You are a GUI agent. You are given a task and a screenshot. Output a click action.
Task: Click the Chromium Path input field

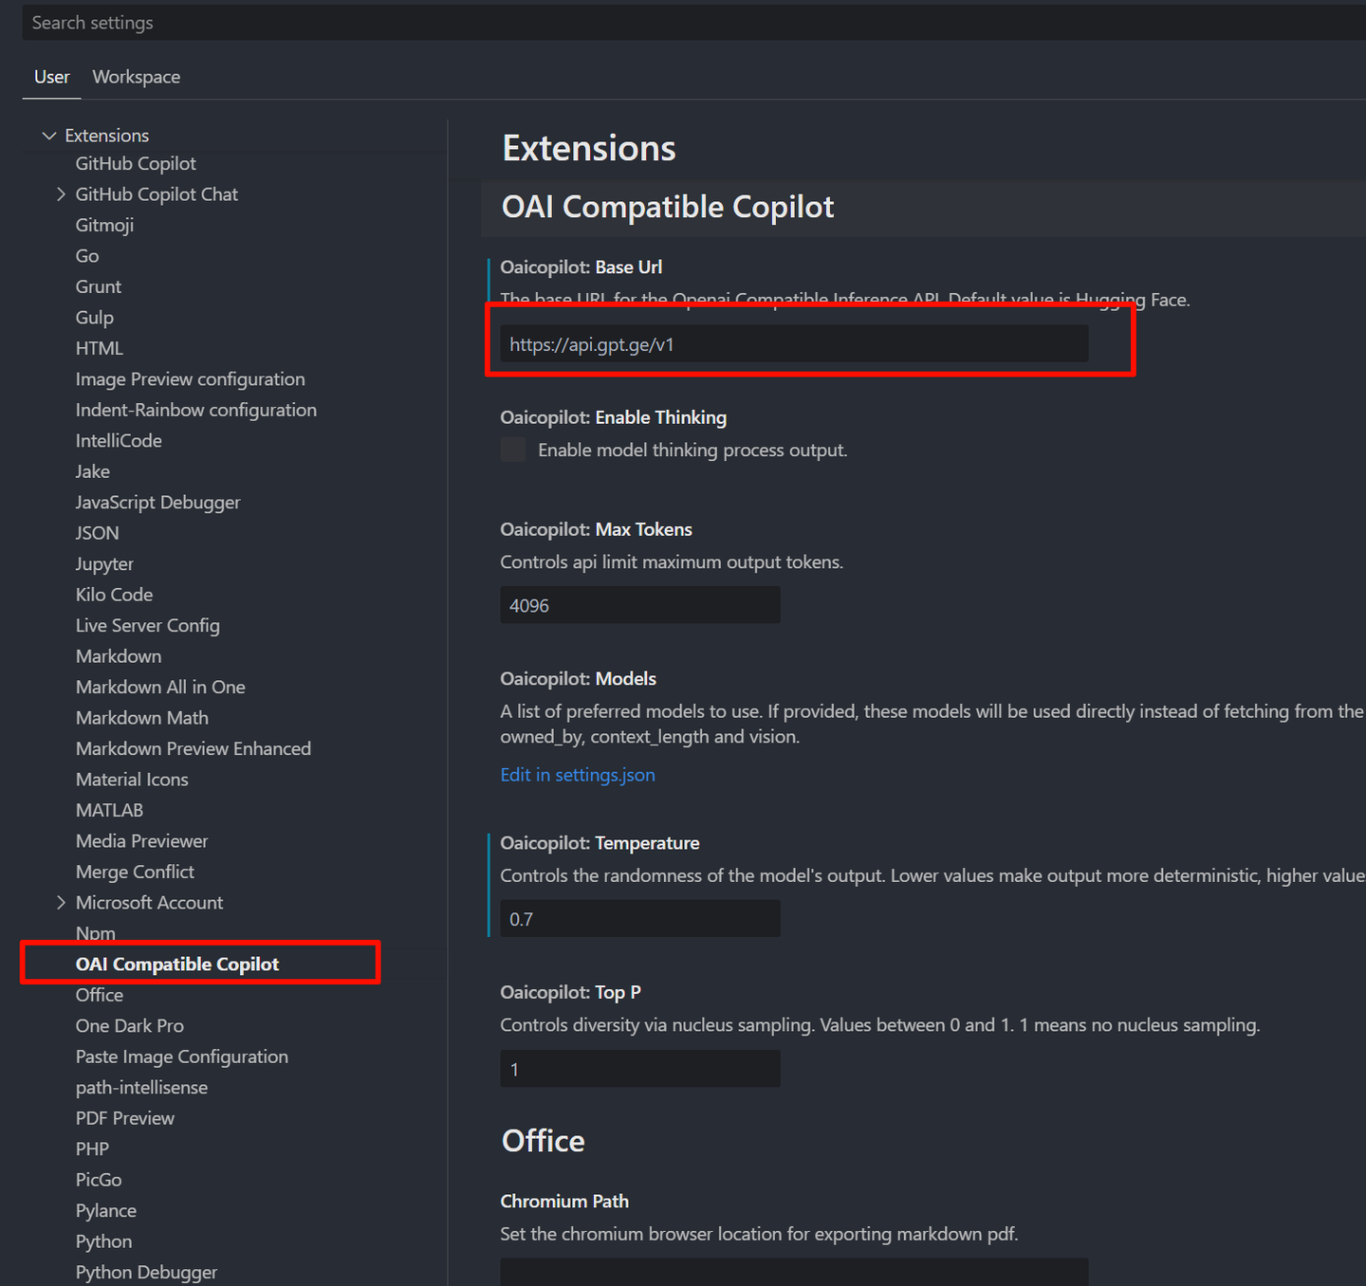tap(793, 1273)
